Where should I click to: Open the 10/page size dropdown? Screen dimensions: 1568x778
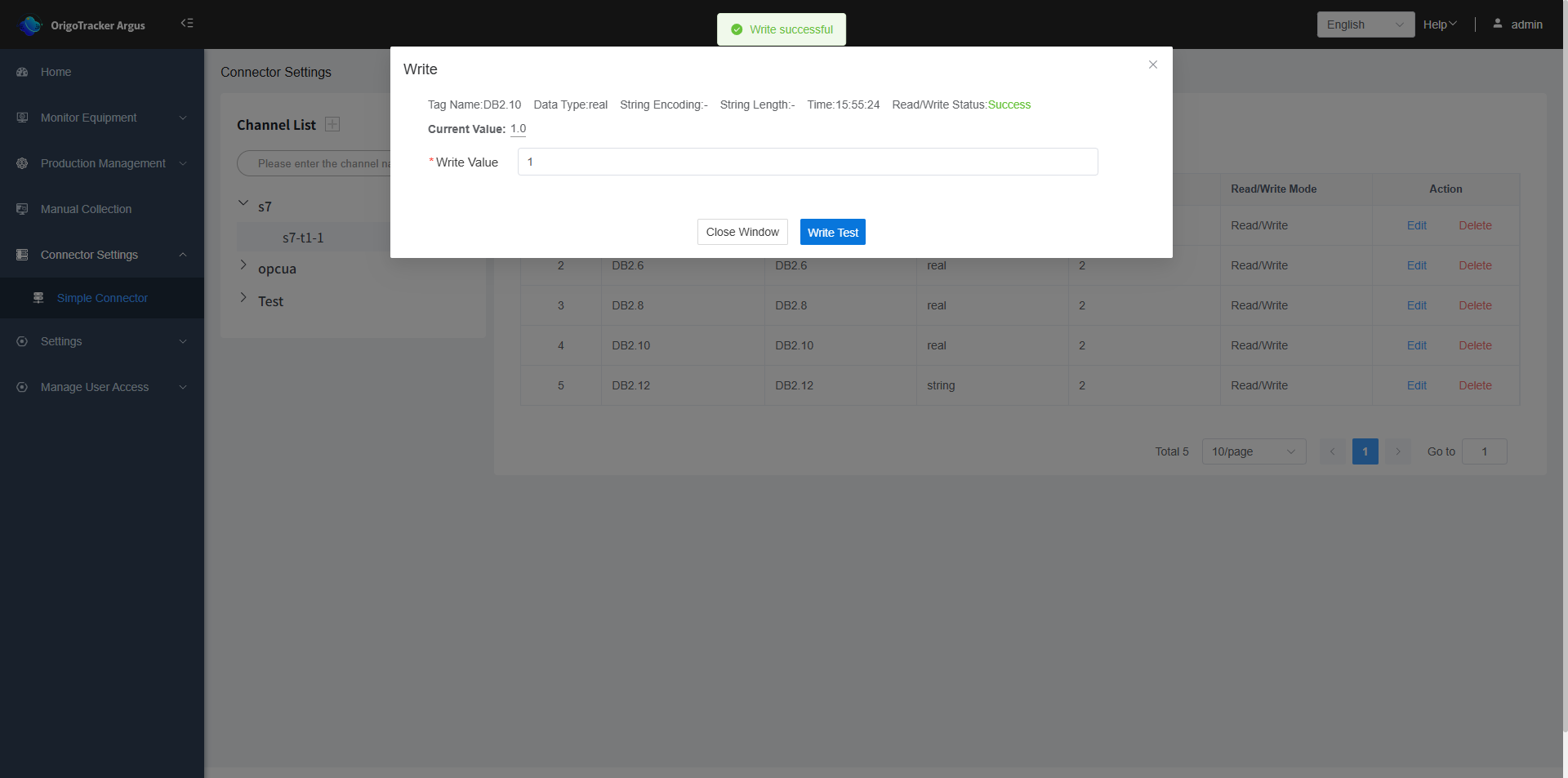click(x=1253, y=451)
